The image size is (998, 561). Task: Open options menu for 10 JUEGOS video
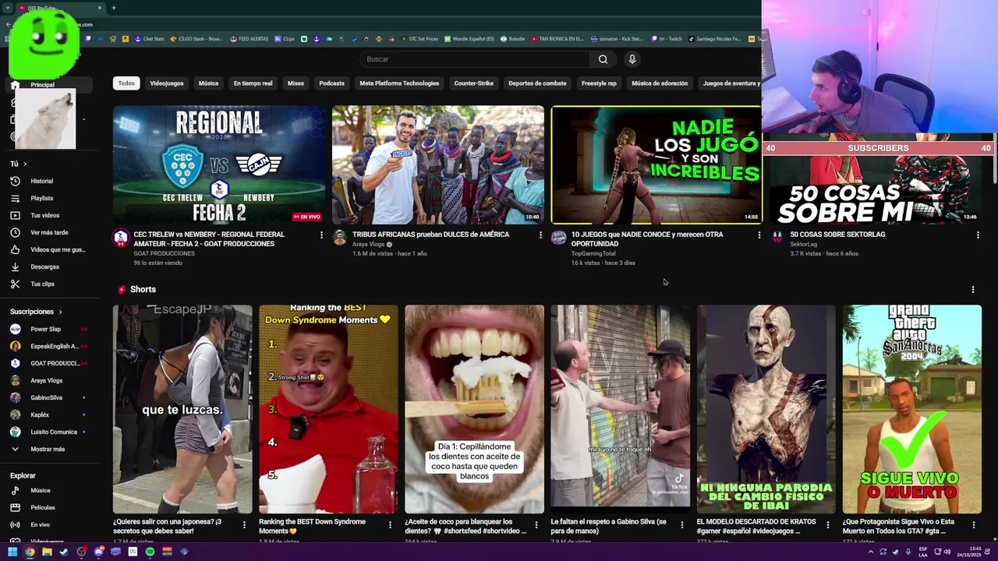pyautogui.click(x=759, y=235)
